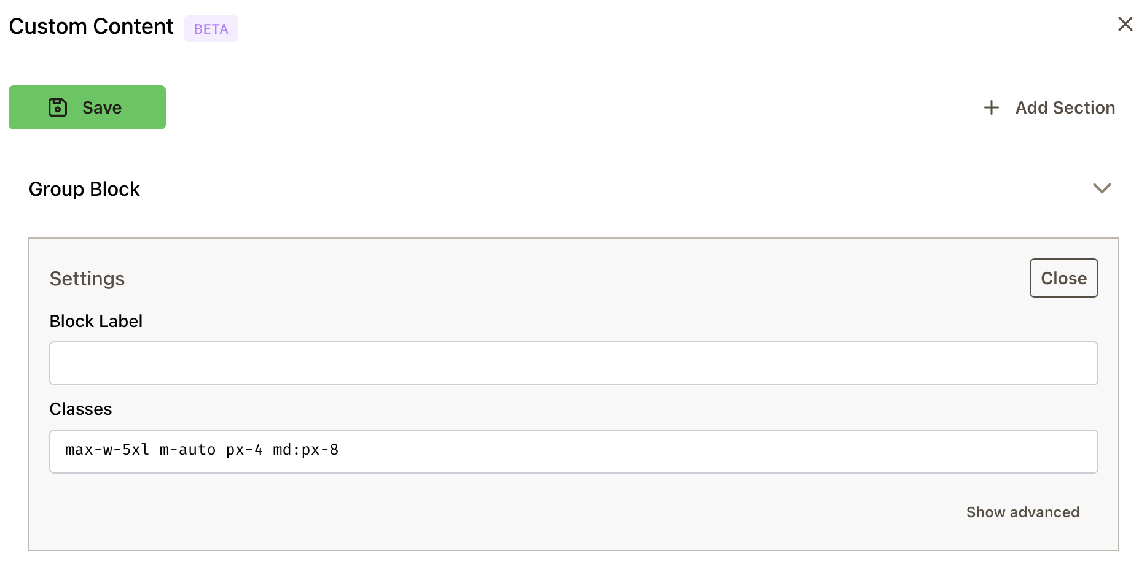Show advanced settings options
The image size is (1139, 567).
[1022, 512]
